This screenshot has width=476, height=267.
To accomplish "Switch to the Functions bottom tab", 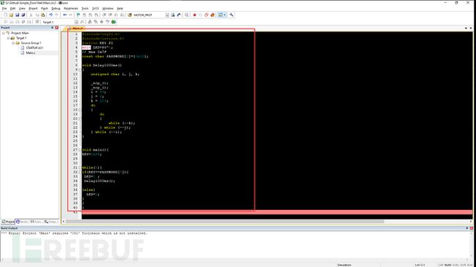I will coord(36,222).
